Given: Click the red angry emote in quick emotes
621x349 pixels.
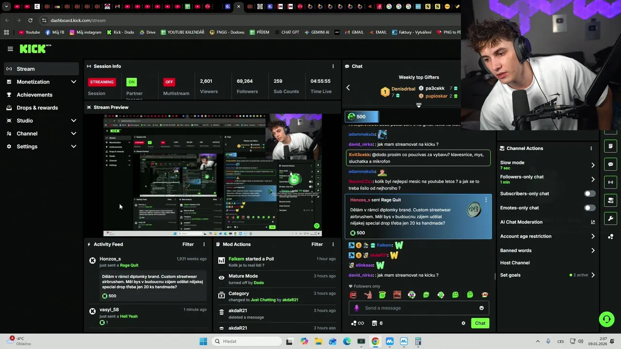Looking at the screenshot, I should tap(353, 295).
